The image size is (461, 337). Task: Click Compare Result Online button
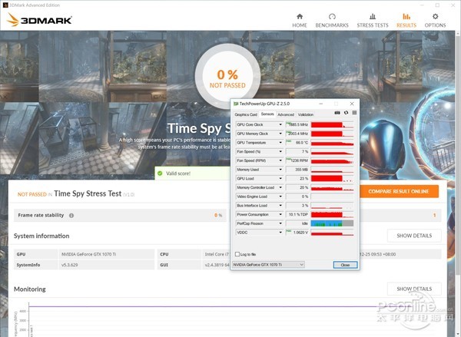(398, 191)
